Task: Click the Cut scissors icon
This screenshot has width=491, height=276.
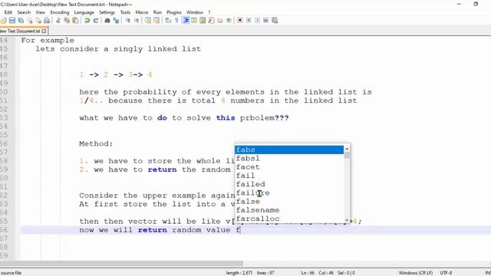Action: 58,21
